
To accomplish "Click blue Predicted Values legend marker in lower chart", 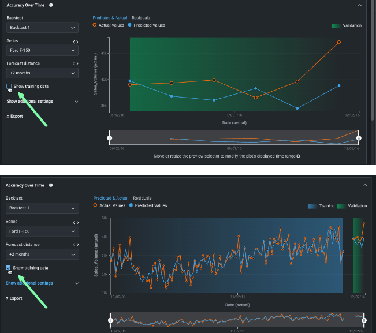I will click(132, 205).
